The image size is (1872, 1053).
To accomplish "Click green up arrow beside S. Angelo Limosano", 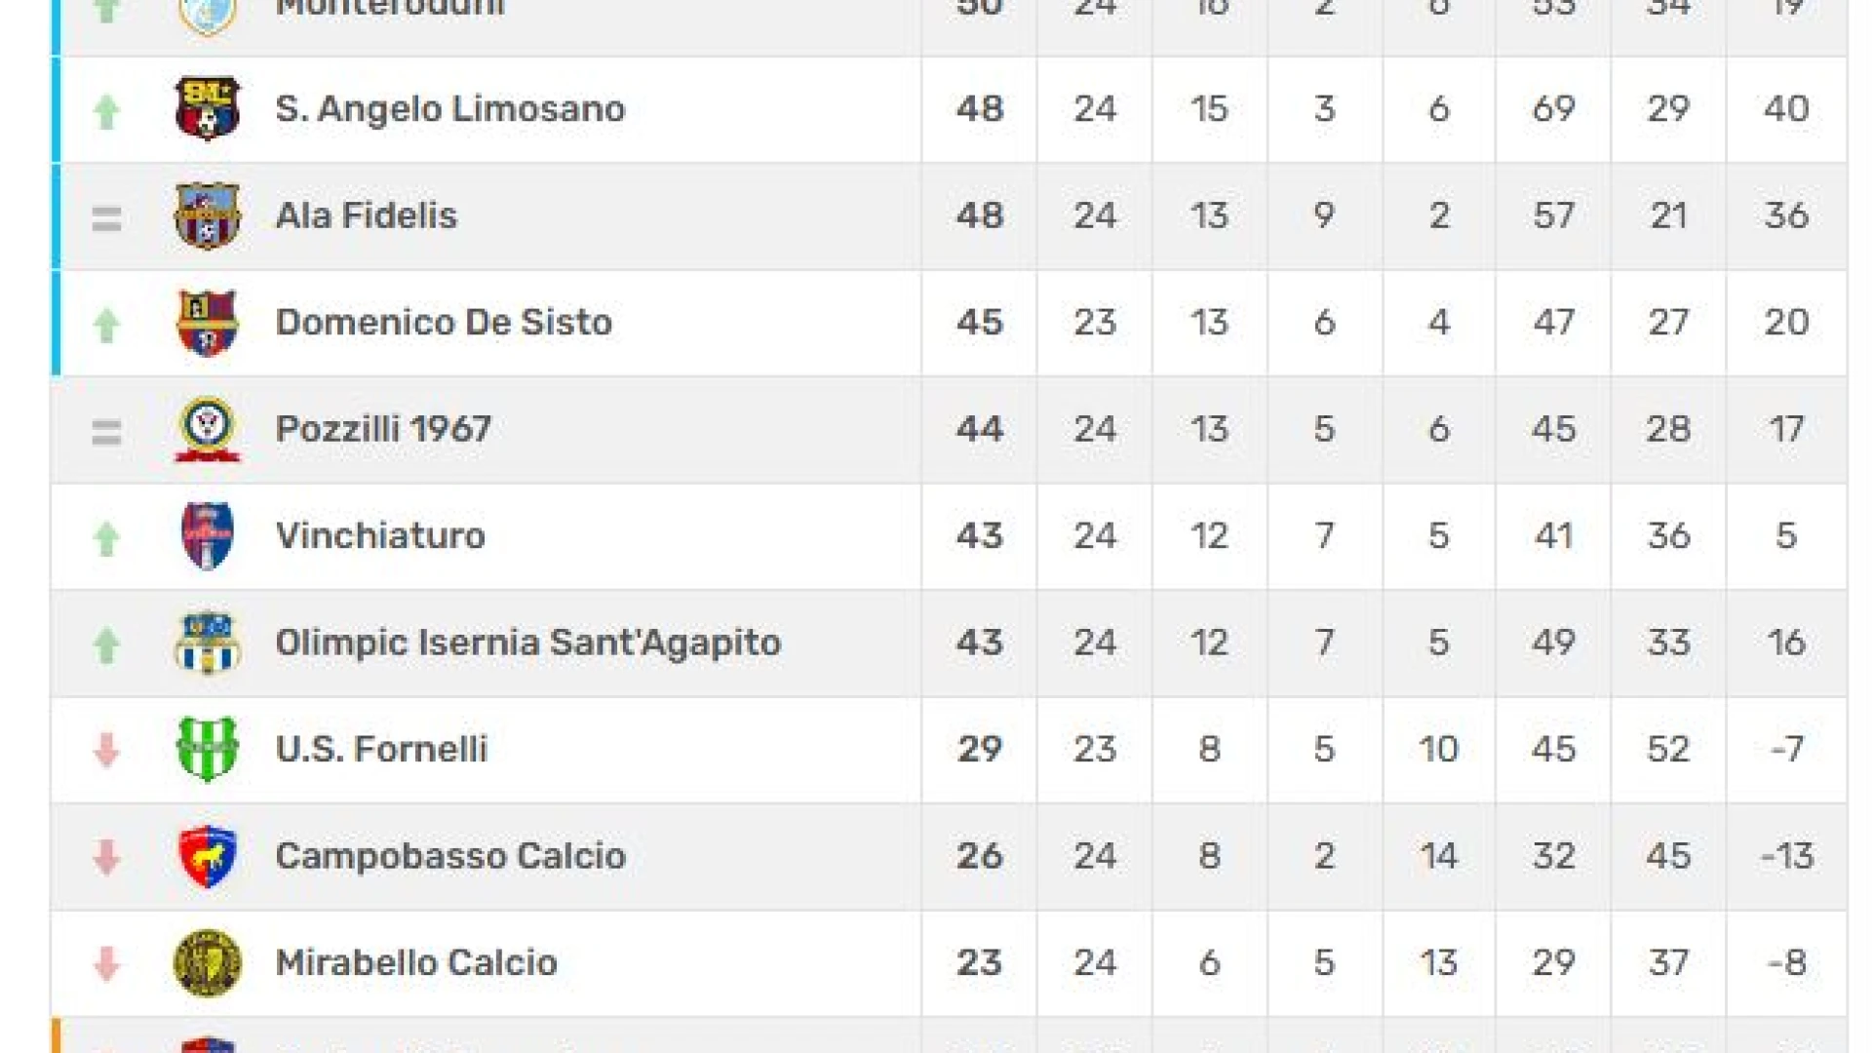I will [106, 111].
